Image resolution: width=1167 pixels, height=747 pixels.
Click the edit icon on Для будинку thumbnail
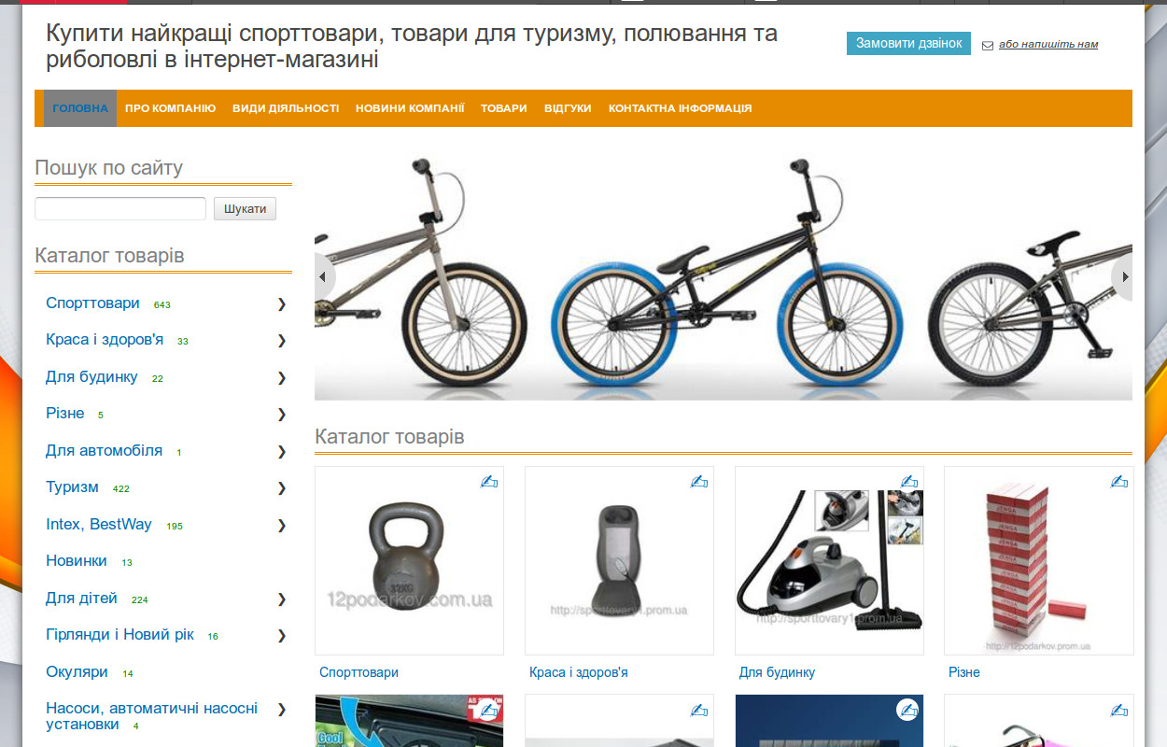[x=909, y=482]
